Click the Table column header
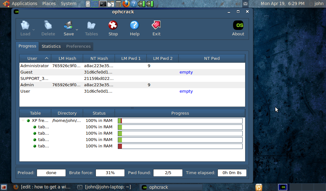Viewport: 326px width, 191px height. point(35,113)
